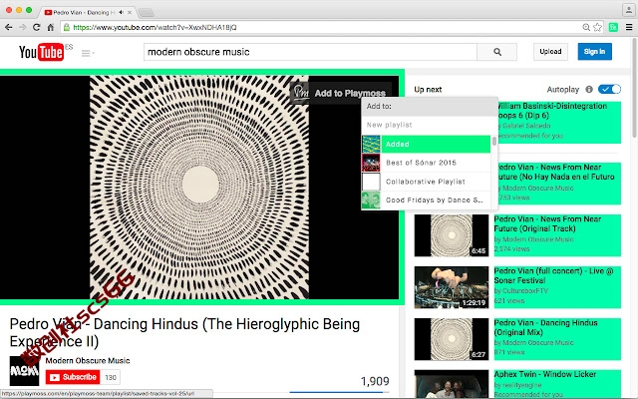Reload the page with refresh icon

point(36,27)
